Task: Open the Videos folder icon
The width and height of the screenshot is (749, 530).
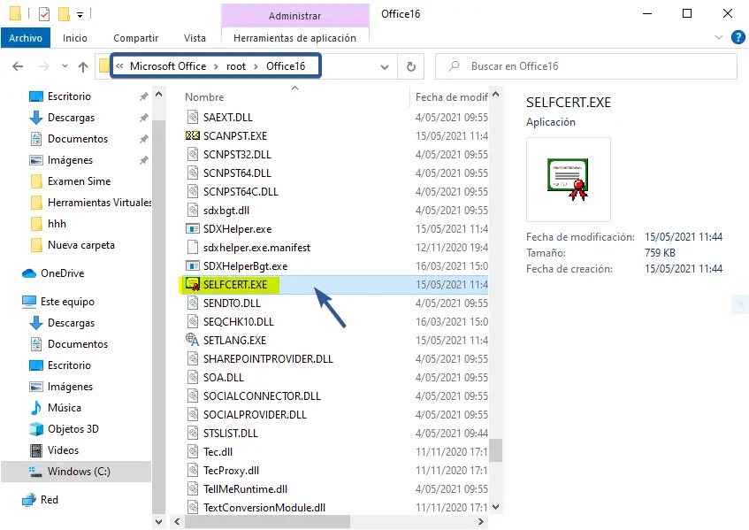Action: pos(36,450)
